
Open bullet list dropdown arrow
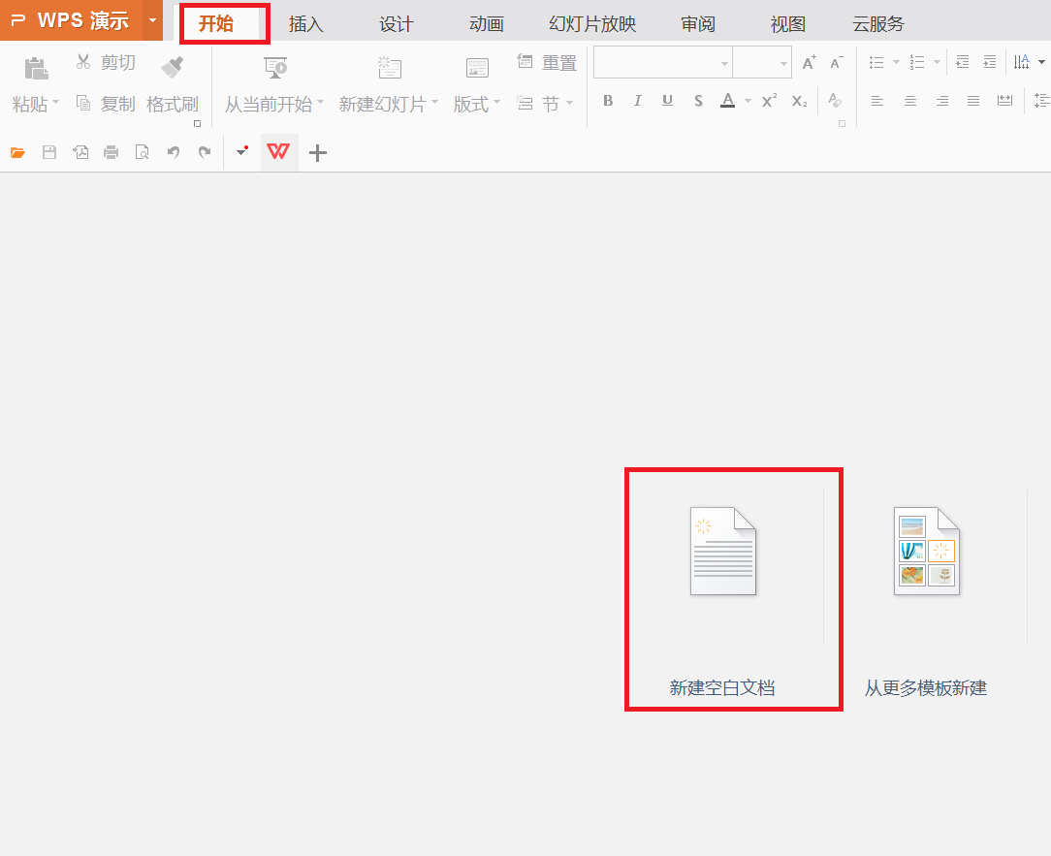(x=896, y=62)
